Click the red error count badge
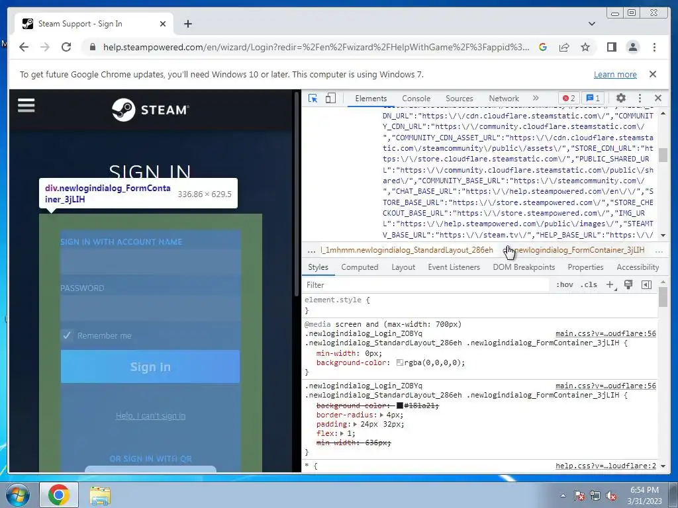 coord(569,98)
